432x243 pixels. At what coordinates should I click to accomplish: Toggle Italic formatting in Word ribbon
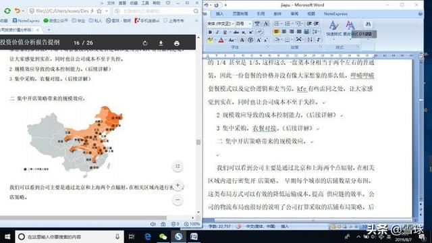[217, 32]
